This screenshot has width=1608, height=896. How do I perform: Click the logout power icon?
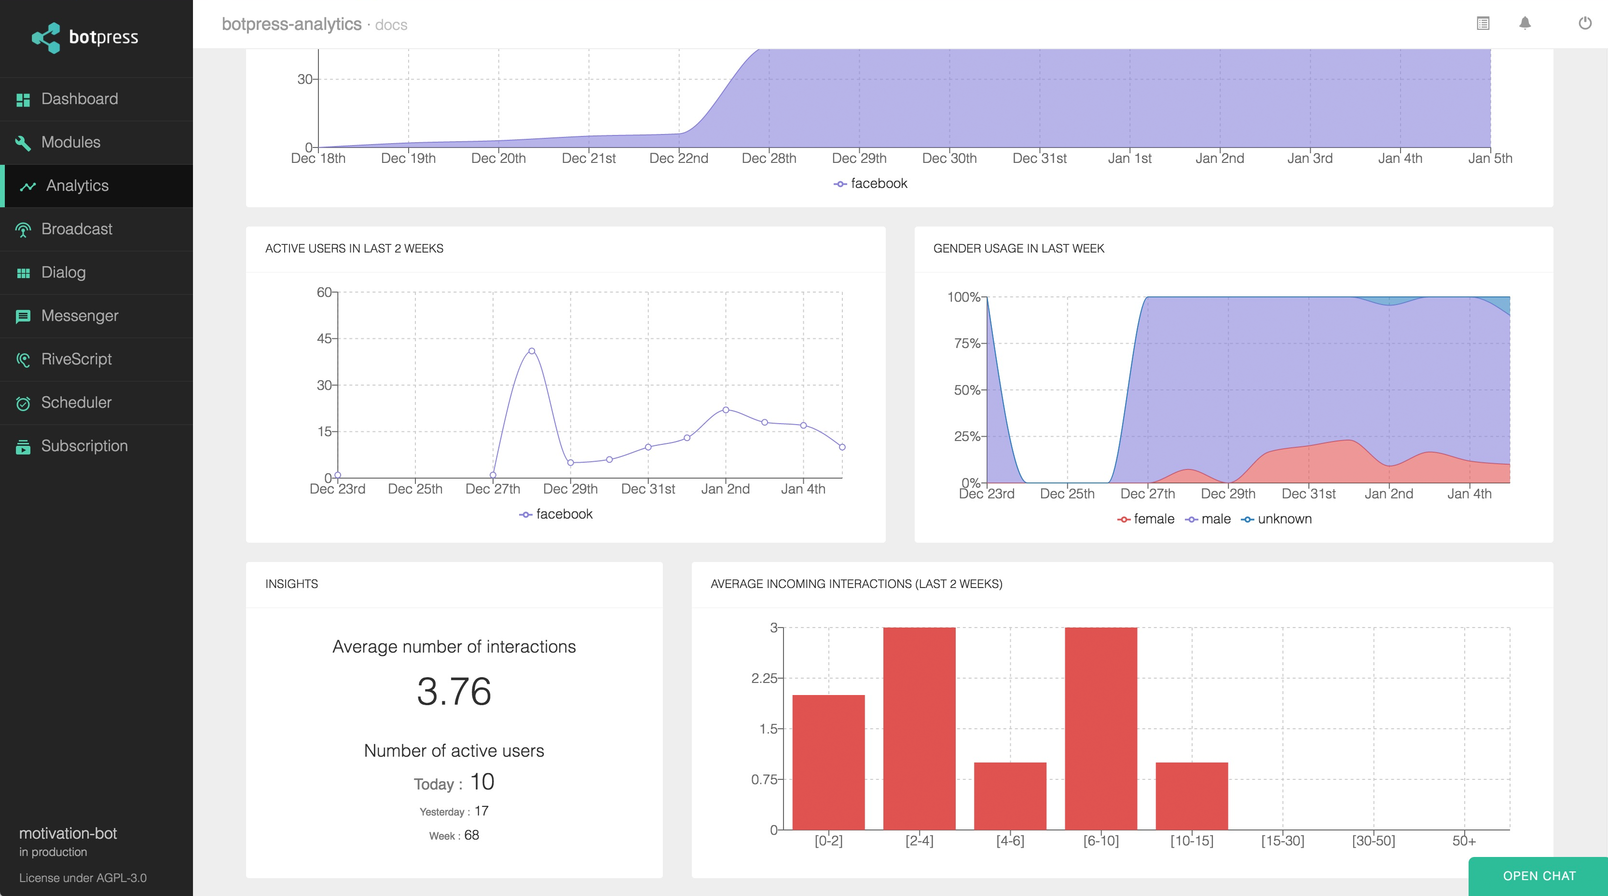(1584, 24)
